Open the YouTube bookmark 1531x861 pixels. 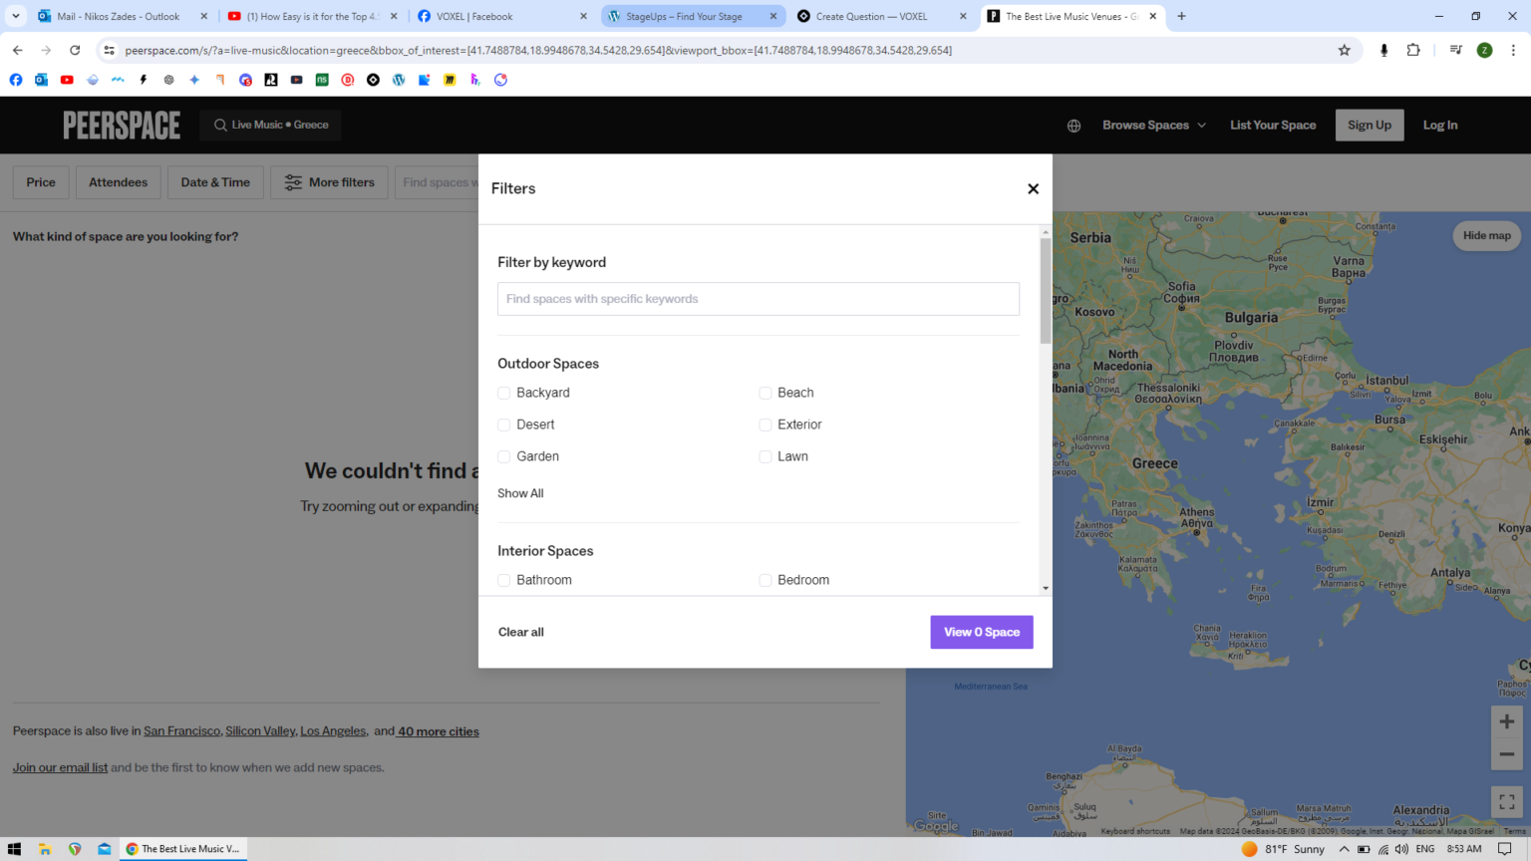click(67, 80)
